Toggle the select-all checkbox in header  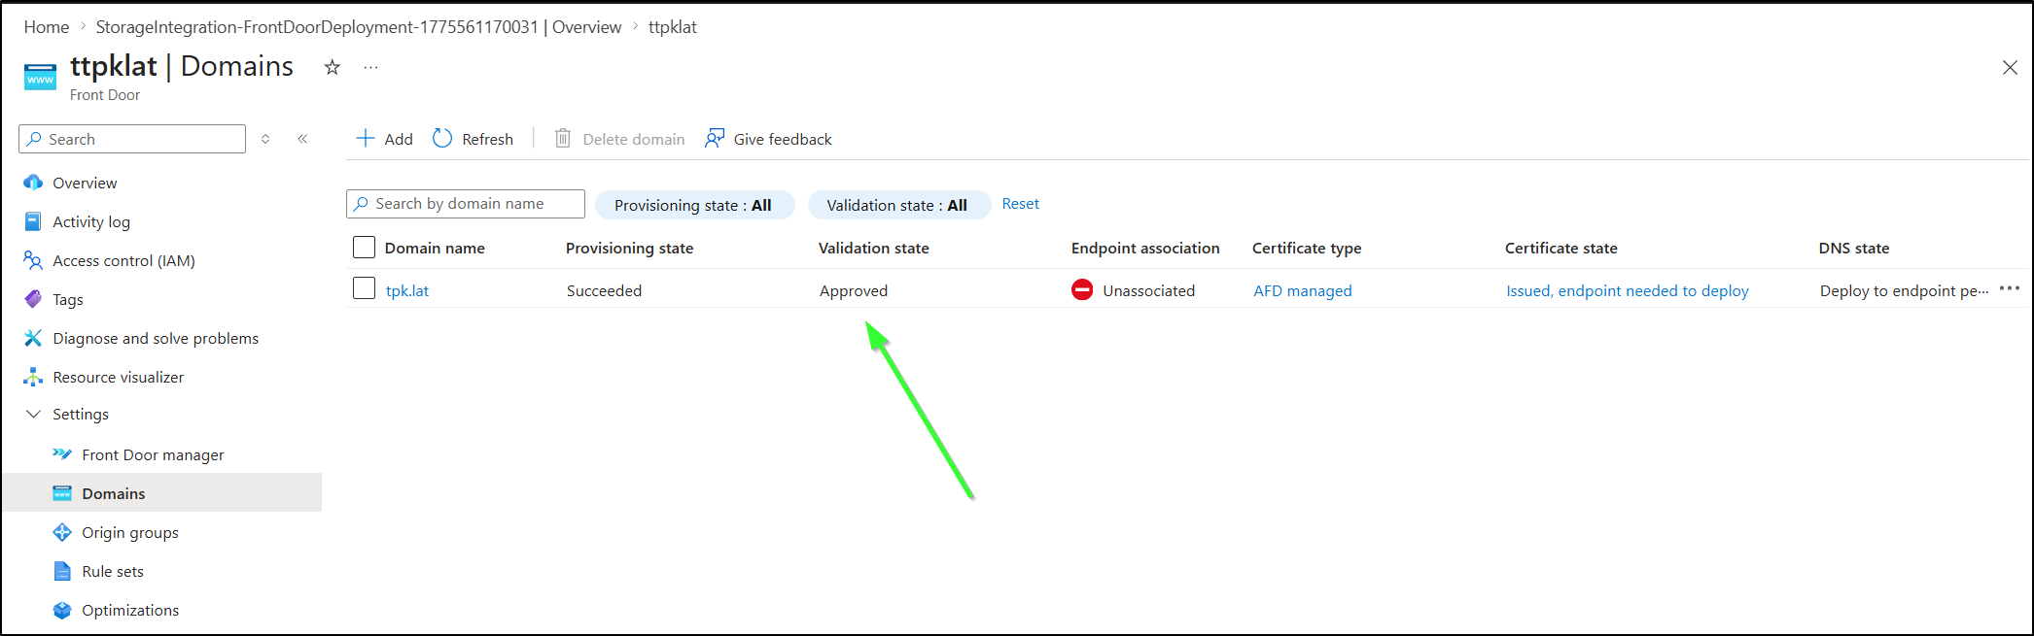[x=364, y=248]
